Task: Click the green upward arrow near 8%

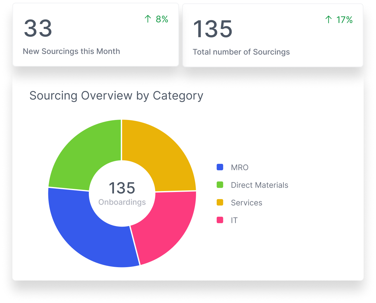Action: (148, 19)
